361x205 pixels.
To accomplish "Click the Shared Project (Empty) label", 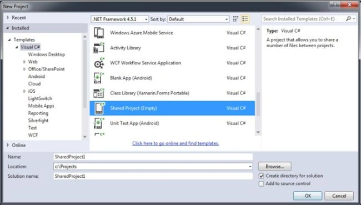I will pyautogui.click(x=133, y=108).
